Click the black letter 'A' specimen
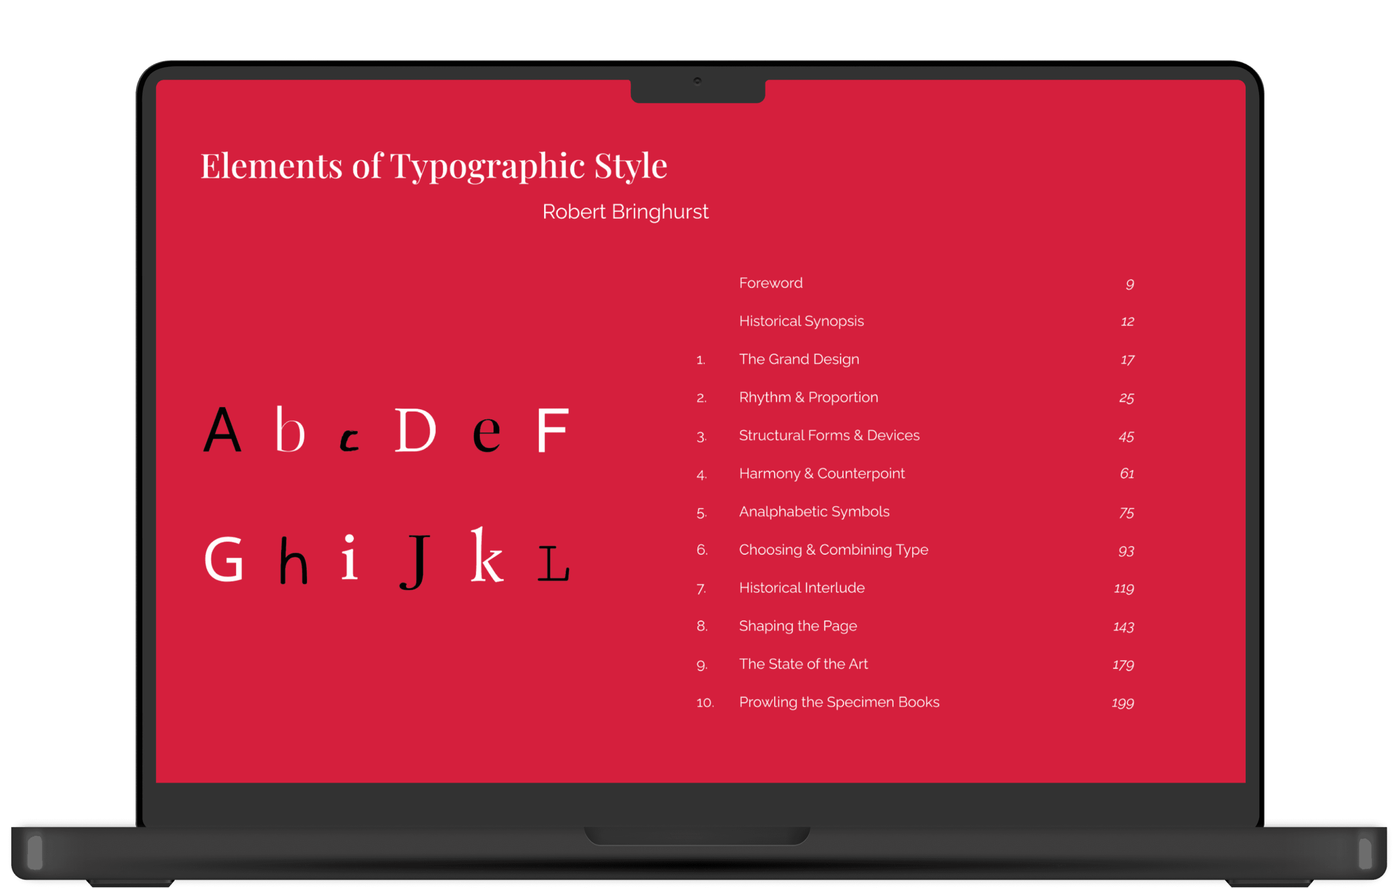1397x888 pixels. (x=222, y=429)
